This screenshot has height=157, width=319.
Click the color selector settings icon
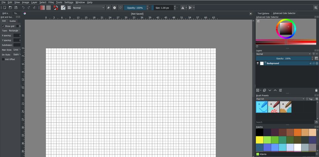(258, 21)
